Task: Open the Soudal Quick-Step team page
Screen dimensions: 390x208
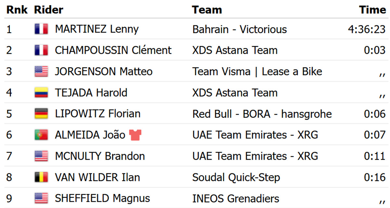Action: pyautogui.click(x=236, y=177)
